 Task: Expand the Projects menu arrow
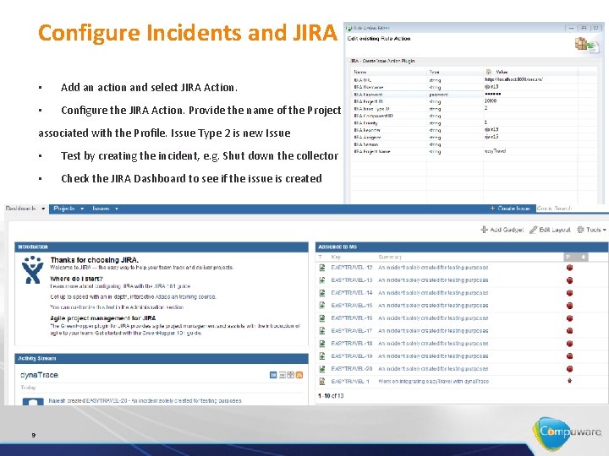(82, 209)
